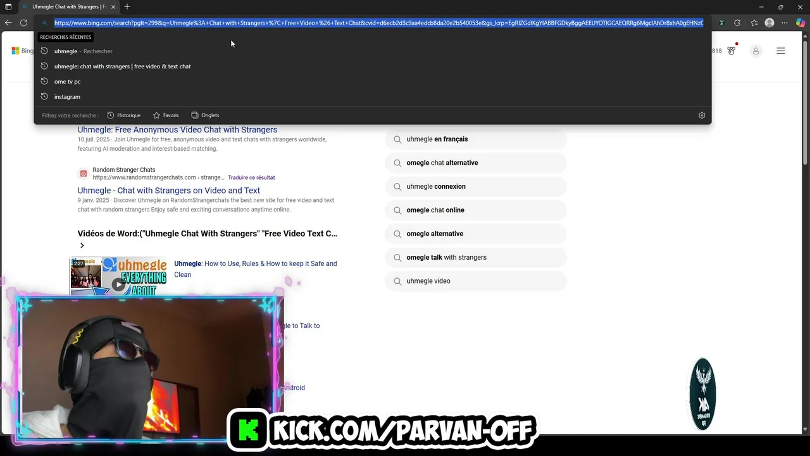Filter suggestions by Onglets
810x456 pixels.
[x=205, y=115]
